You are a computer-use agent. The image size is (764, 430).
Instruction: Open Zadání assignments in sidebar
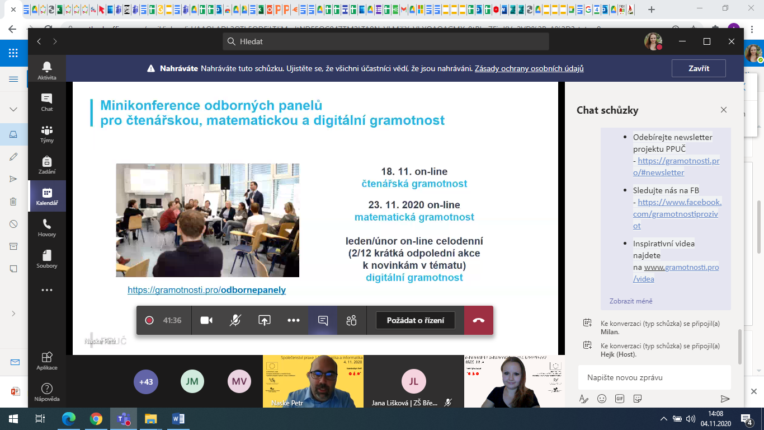(x=47, y=165)
